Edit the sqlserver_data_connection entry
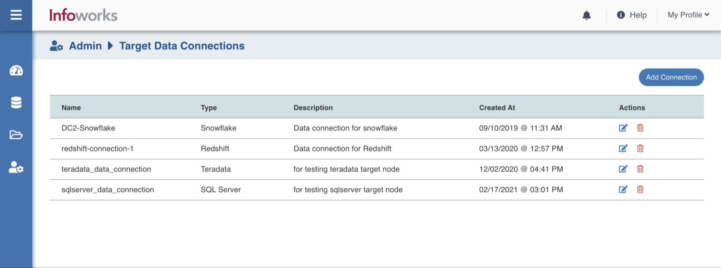Screen dimensions: 721x268 [x=623, y=189]
